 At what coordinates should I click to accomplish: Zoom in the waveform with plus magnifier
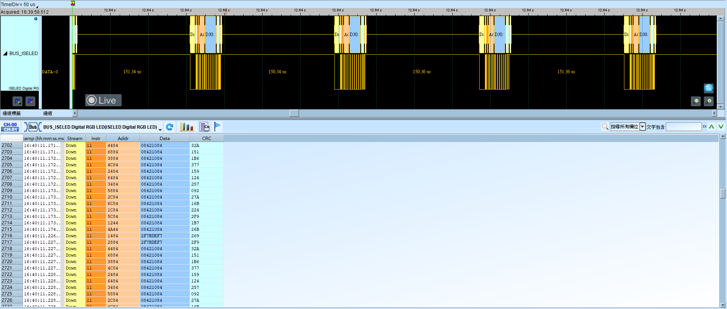708,101
